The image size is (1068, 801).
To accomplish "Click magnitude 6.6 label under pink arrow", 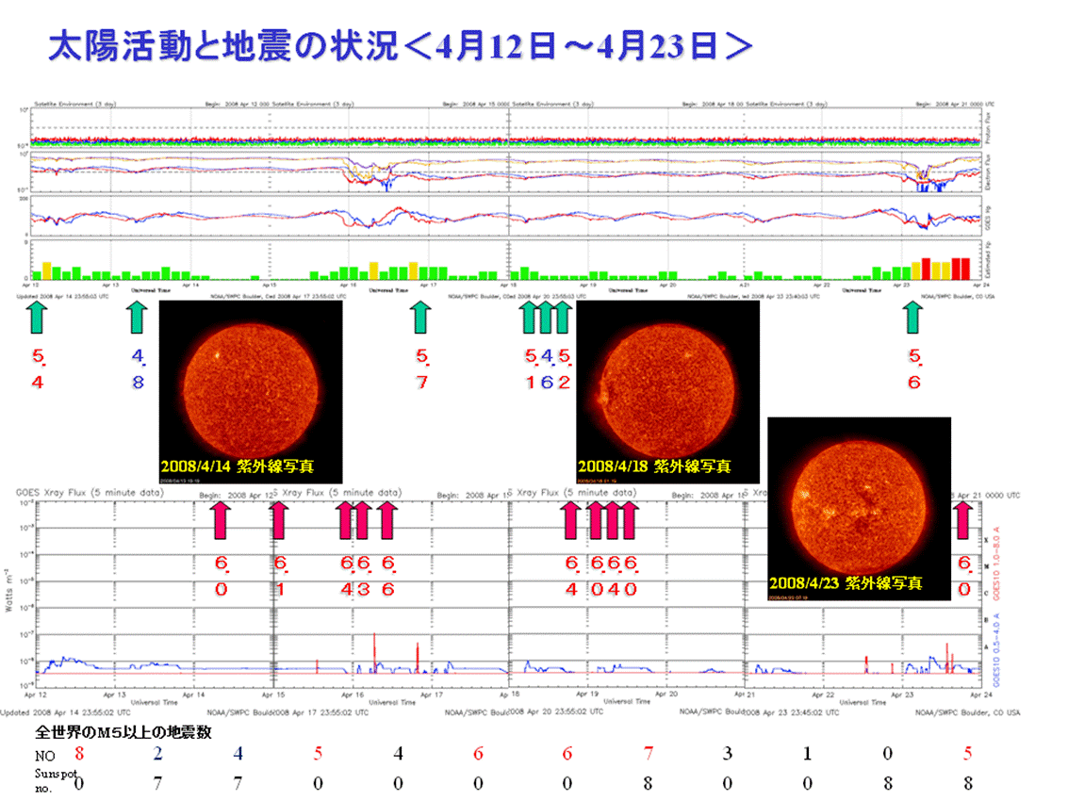I will pos(388,576).
